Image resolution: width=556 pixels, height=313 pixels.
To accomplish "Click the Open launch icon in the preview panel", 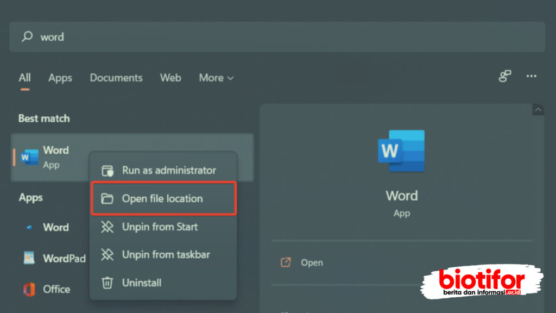I will [x=285, y=262].
